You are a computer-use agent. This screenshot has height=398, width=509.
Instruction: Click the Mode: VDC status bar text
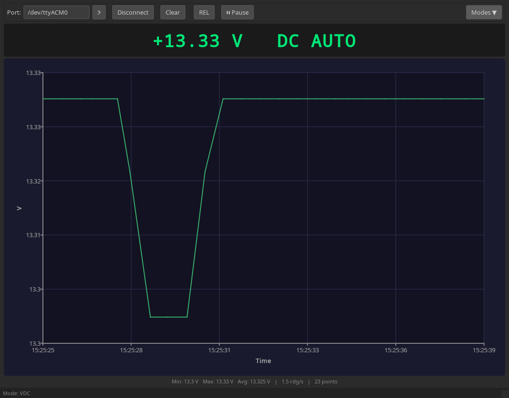tap(17, 393)
